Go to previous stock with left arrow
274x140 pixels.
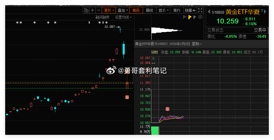[x=209, y=12]
